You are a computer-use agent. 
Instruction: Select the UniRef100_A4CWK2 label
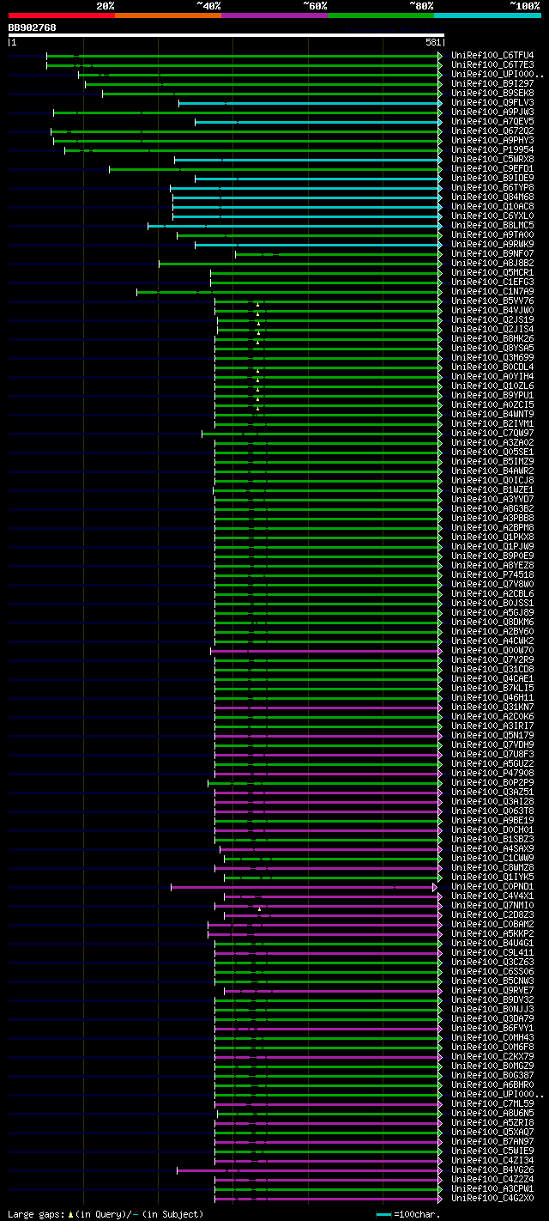tap(493, 641)
